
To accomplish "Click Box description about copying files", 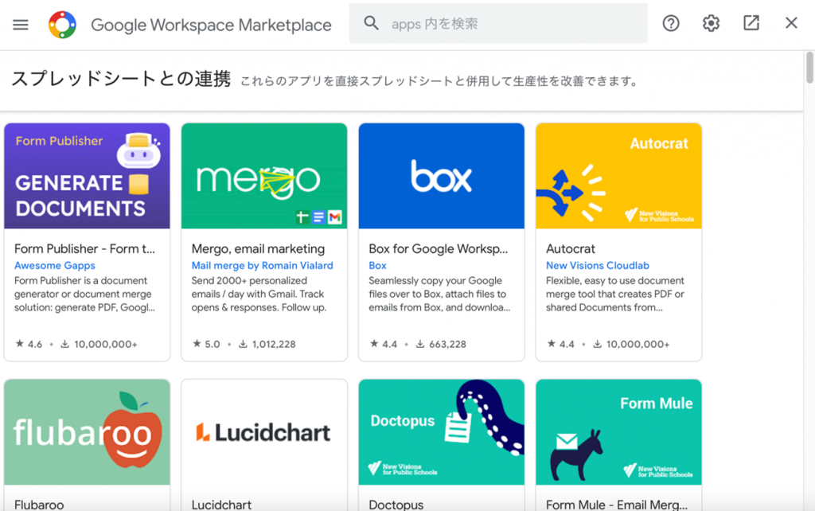I will 439,295.
